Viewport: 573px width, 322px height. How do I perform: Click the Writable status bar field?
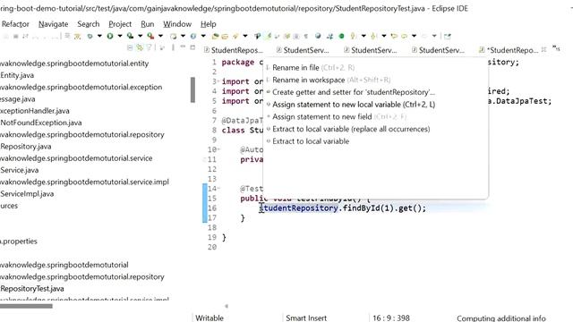210,318
